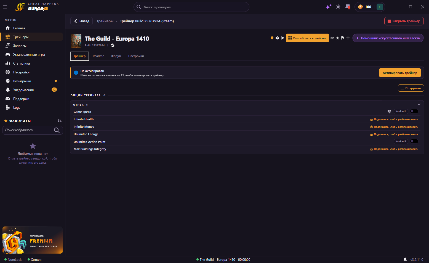This screenshot has width=429, height=263.
Task: Click the flag icon beside the trainer title
Action: click(x=343, y=38)
